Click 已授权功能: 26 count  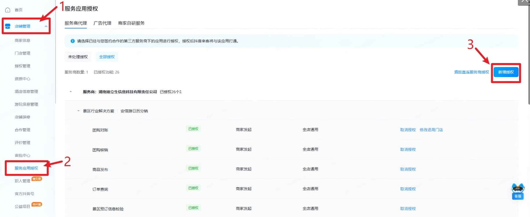107,72
